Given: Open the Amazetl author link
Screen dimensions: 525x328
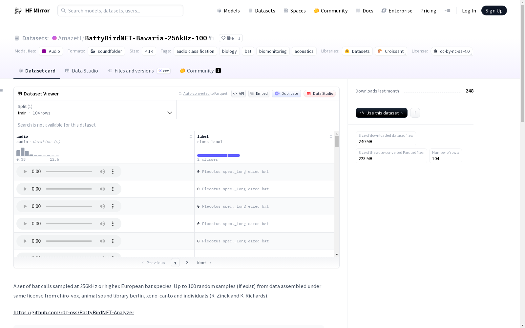Looking at the screenshot, I should (69, 38).
